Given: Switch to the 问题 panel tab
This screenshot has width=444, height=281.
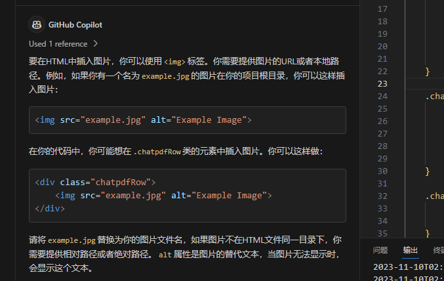Looking at the screenshot, I should [x=380, y=250].
